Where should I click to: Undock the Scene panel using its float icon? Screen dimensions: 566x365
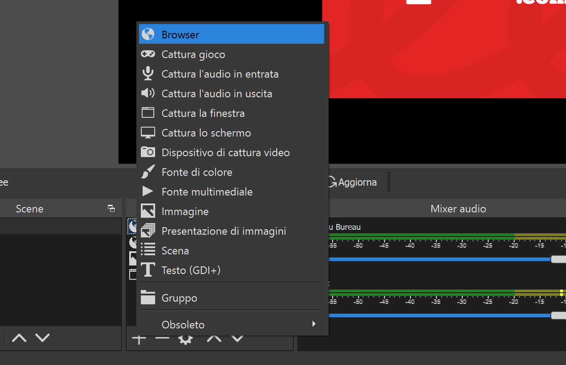(x=111, y=208)
